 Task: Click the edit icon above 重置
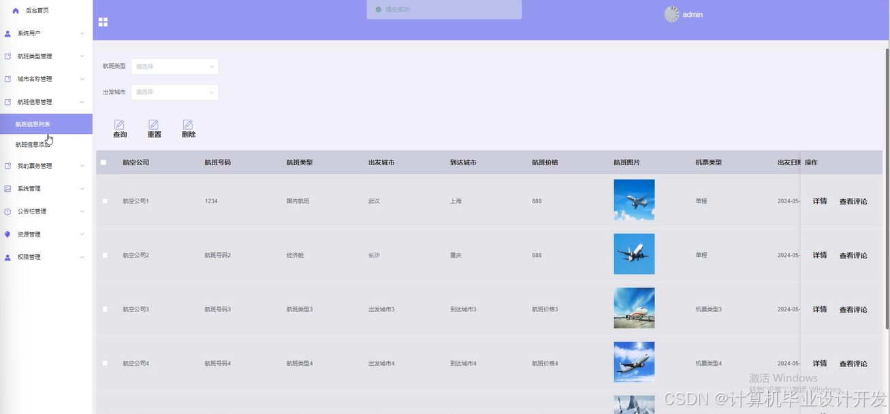point(154,124)
